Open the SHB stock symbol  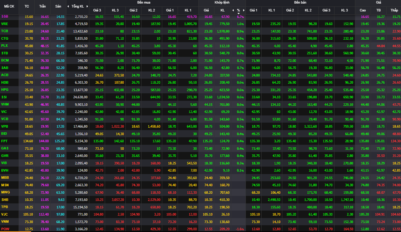point(5,200)
